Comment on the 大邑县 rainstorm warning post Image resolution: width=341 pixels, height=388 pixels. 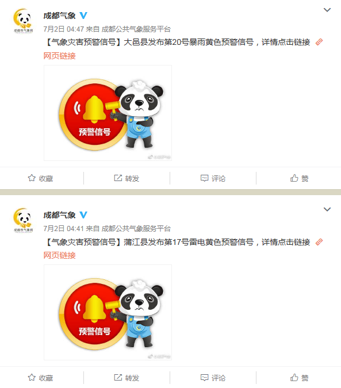213,178
